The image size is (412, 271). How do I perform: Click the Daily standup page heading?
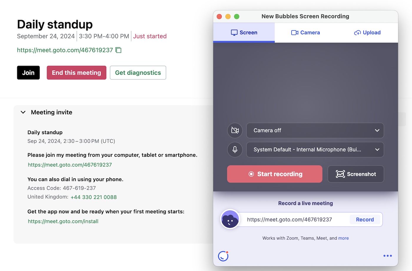[55, 24]
